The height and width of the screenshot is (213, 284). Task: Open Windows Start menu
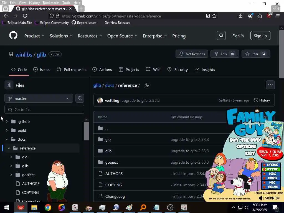7,207
